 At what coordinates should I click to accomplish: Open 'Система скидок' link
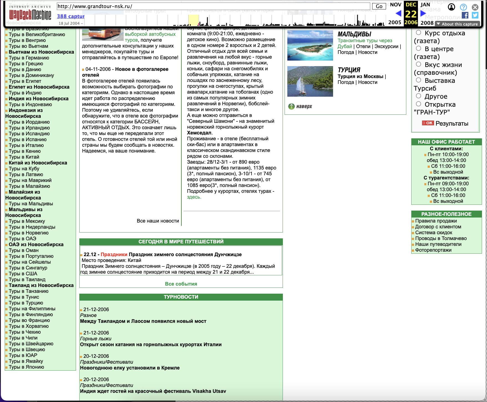[434, 233]
